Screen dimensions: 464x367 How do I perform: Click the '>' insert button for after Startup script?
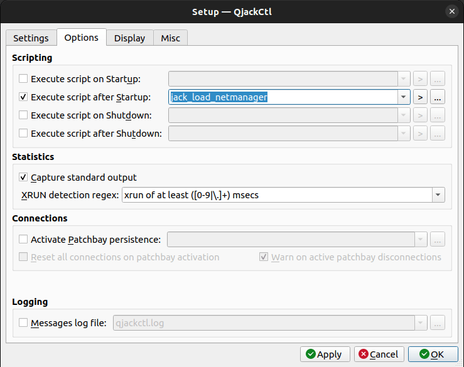pyautogui.click(x=421, y=97)
